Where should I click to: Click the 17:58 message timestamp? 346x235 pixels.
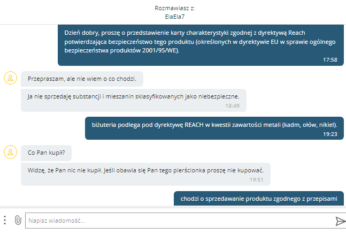[x=330, y=59]
